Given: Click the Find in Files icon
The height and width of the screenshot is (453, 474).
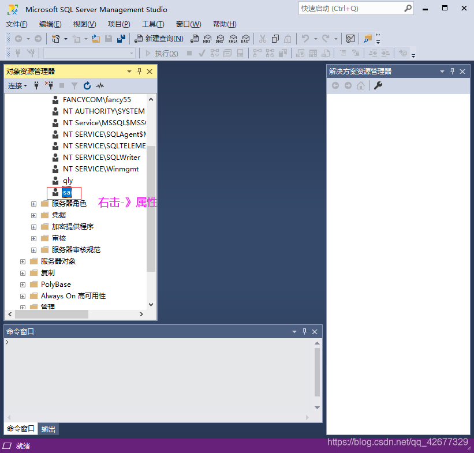Looking at the screenshot, I should click(x=368, y=39).
